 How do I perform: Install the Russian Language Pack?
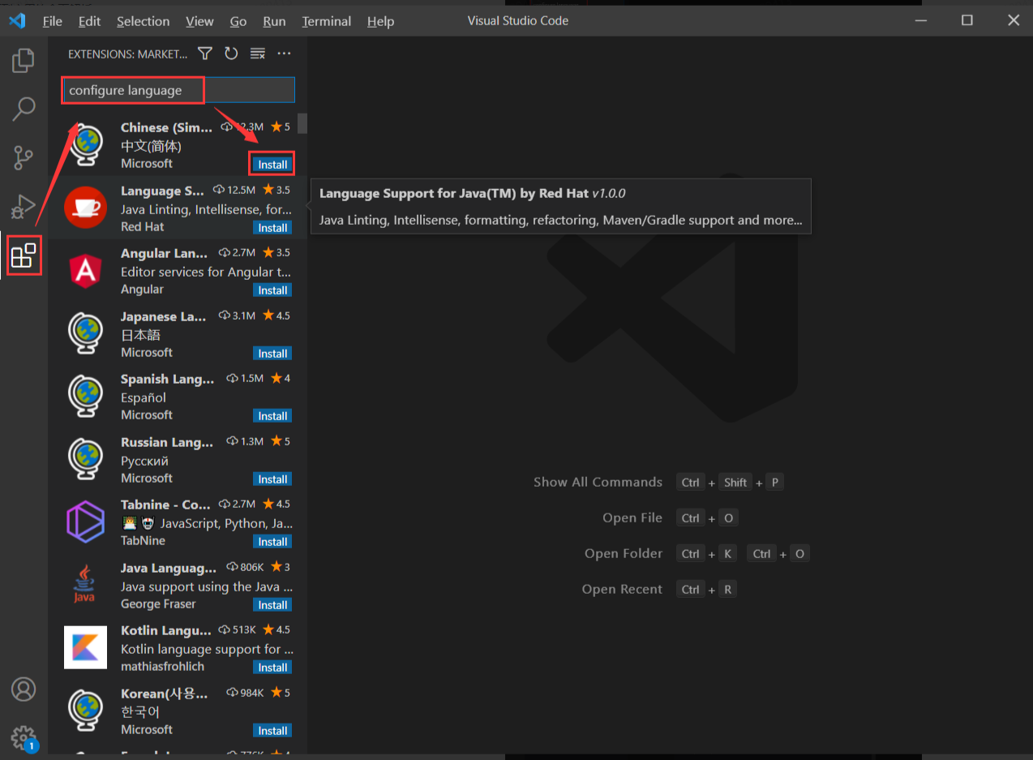[272, 479]
